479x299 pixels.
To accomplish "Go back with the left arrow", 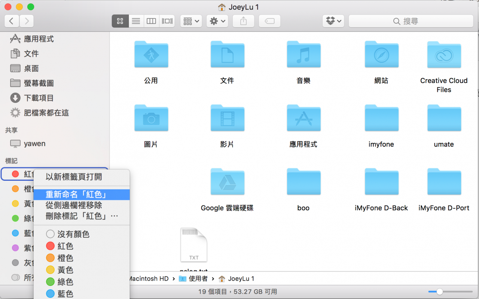I will click(x=12, y=21).
